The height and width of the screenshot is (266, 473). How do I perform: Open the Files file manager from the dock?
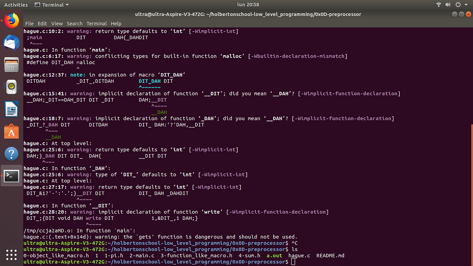pos(11,64)
